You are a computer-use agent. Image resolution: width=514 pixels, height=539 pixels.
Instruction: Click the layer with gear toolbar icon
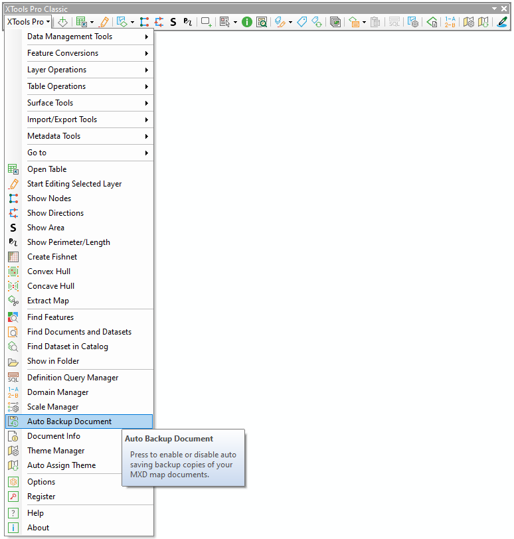413,22
